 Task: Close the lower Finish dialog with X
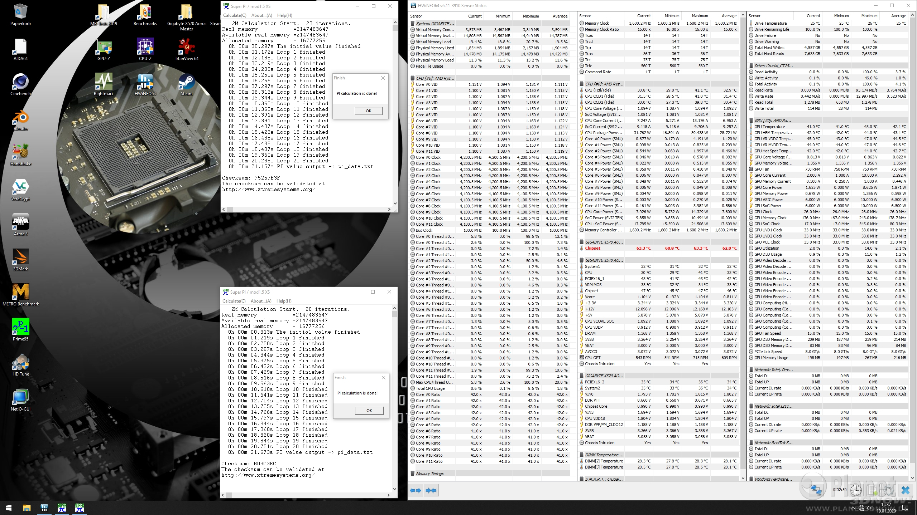pyautogui.click(x=384, y=378)
